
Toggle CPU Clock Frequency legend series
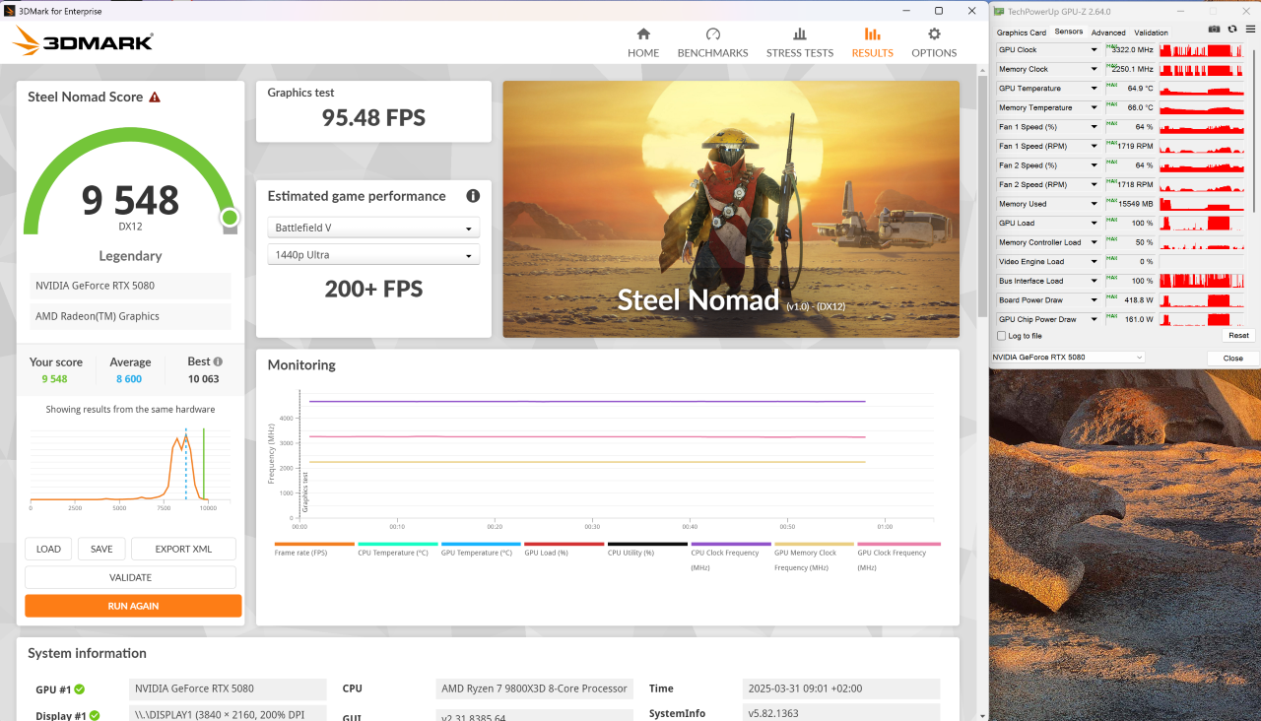[731, 557]
